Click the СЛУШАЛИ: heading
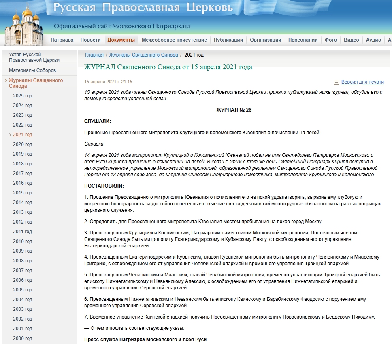Image resolution: width=392 pixels, height=344 pixels. pos(98,121)
